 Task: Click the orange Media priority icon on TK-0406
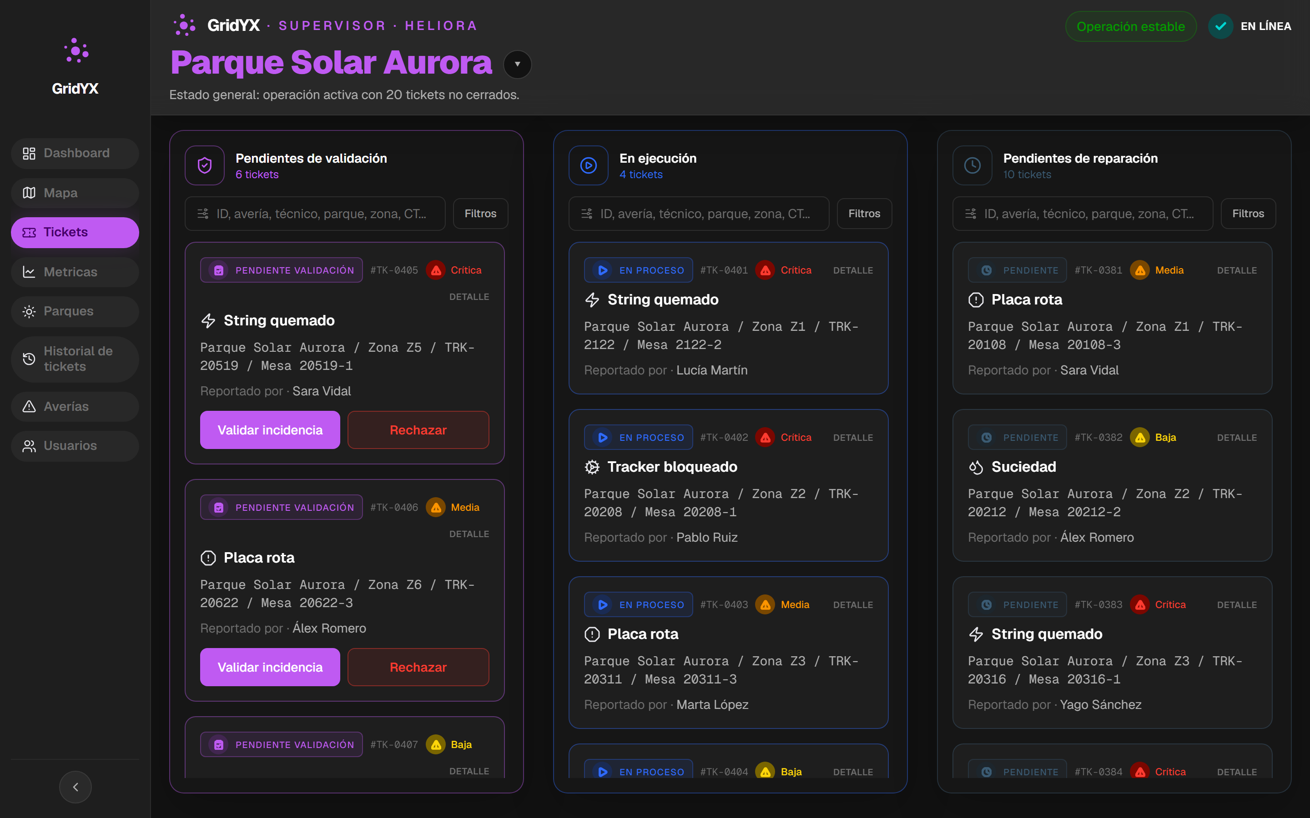click(x=436, y=508)
